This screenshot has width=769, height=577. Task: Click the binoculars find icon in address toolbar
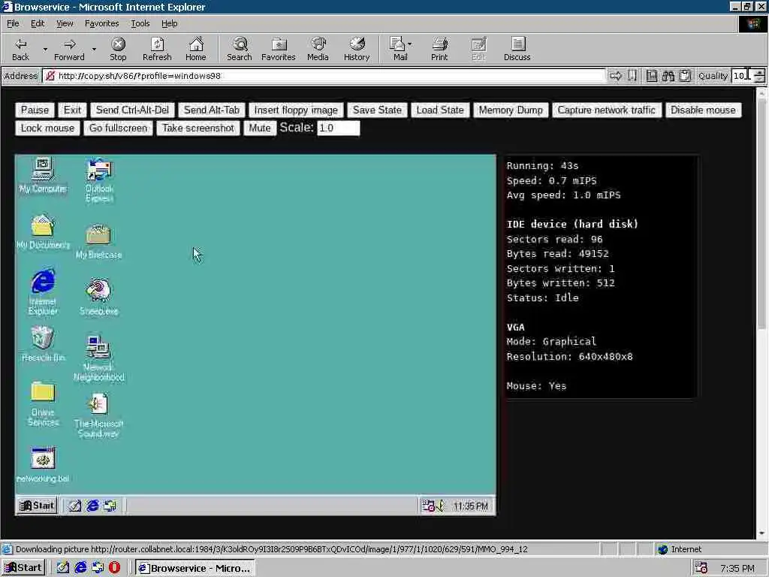click(668, 76)
